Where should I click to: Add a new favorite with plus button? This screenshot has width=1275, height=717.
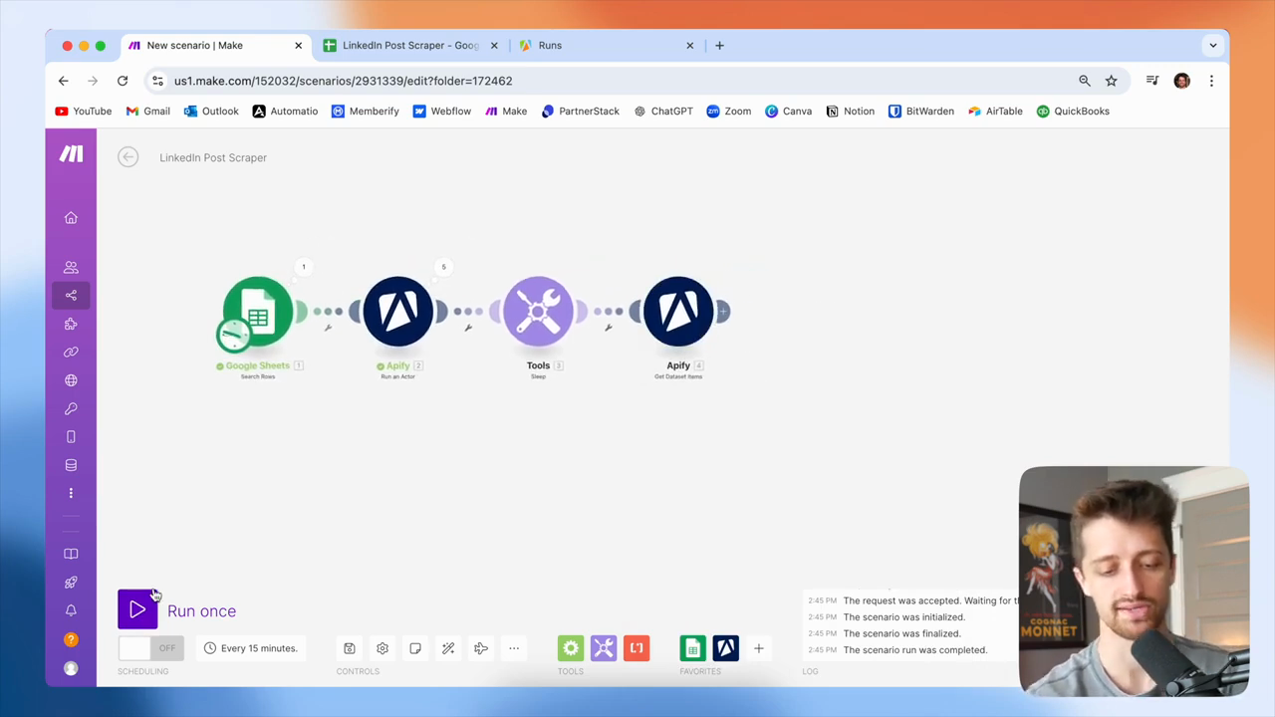(758, 648)
